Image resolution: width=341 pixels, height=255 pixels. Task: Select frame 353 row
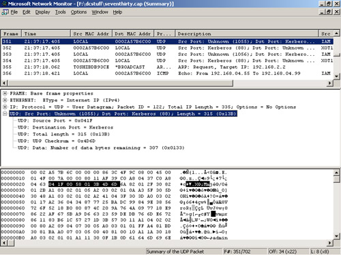click(x=168, y=54)
